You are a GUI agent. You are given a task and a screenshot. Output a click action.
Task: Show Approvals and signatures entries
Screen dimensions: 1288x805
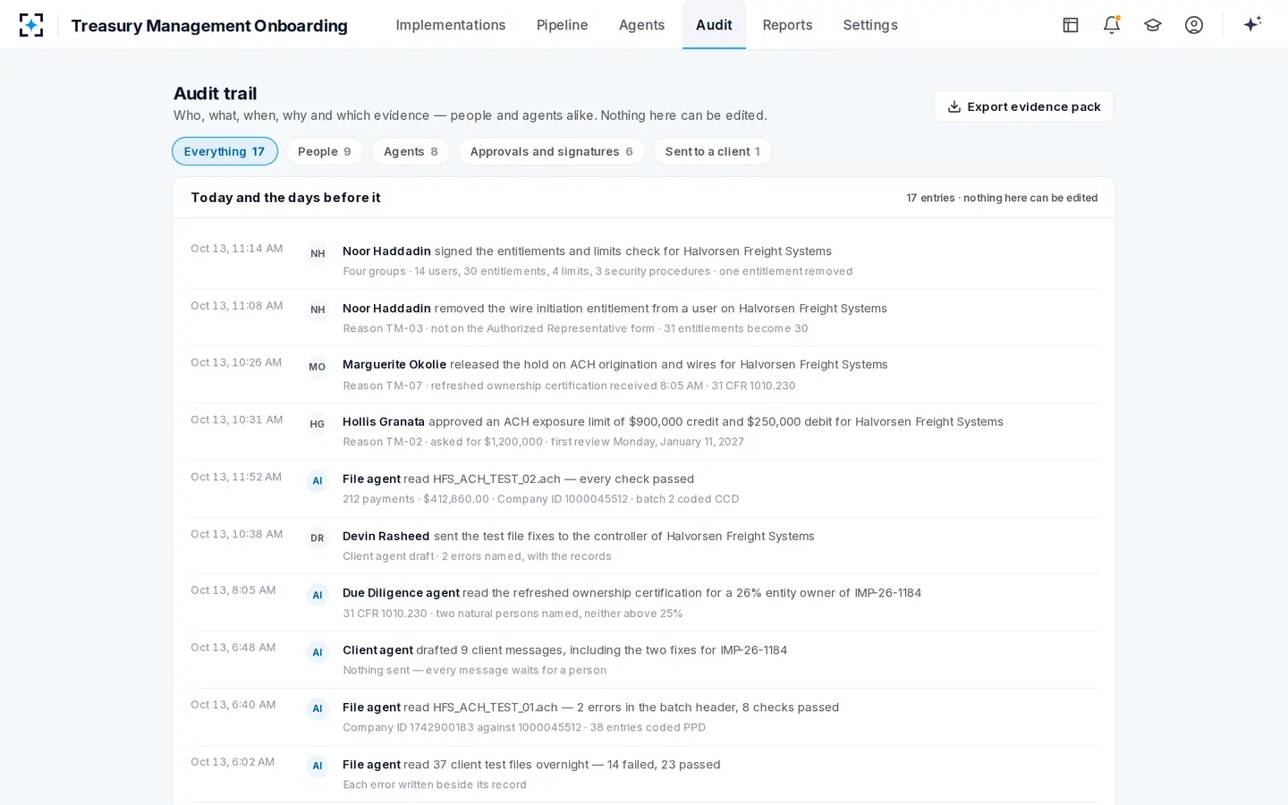552,151
